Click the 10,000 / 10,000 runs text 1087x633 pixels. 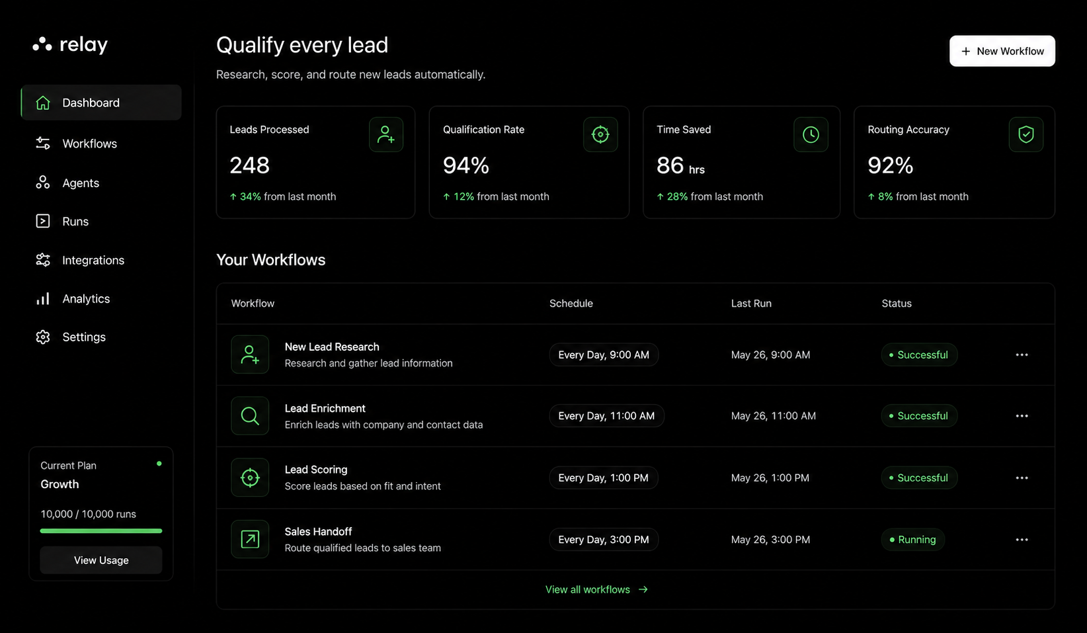tap(89, 514)
